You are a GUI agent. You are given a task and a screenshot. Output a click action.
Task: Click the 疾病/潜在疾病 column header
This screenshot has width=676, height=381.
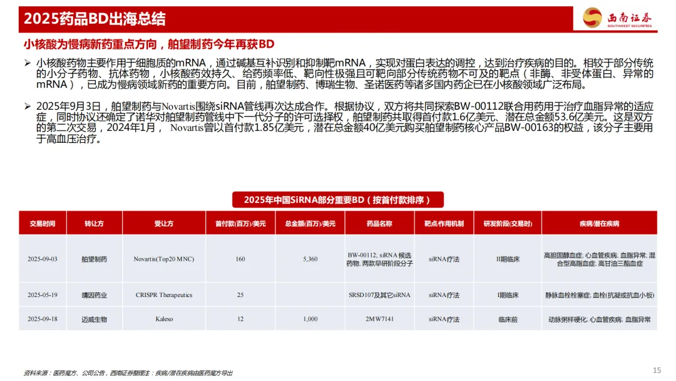coord(599,223)
